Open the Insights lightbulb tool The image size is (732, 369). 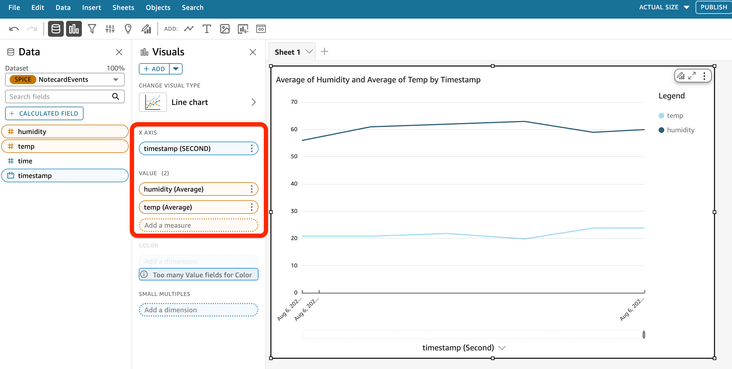(128, 29)
